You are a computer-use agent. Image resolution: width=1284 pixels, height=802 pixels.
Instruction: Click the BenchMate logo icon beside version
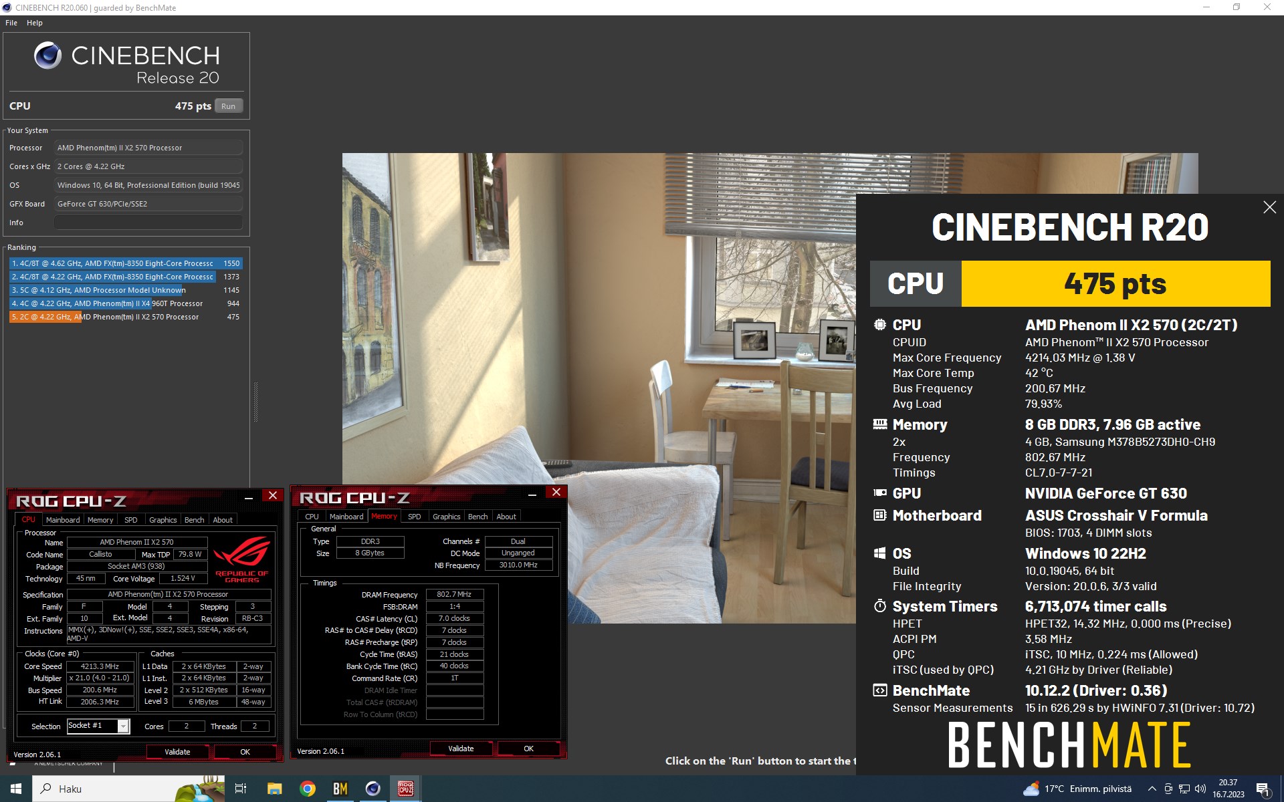(880, 690)
